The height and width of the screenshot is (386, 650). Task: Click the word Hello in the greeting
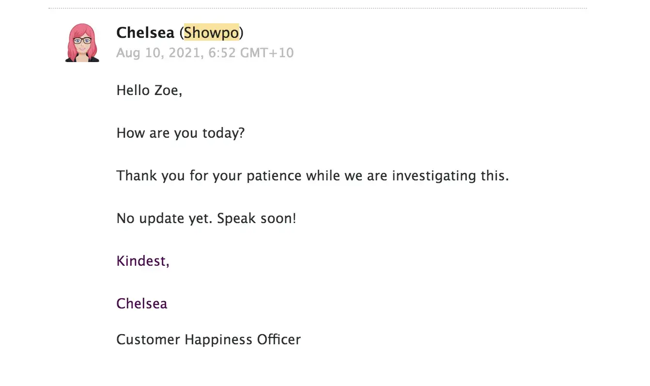coord(133,90)
